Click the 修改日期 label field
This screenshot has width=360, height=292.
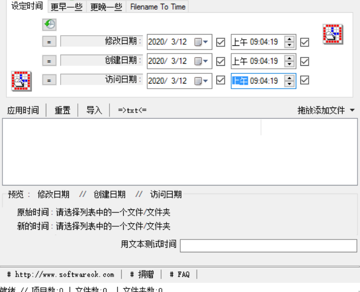coord(101,41)
